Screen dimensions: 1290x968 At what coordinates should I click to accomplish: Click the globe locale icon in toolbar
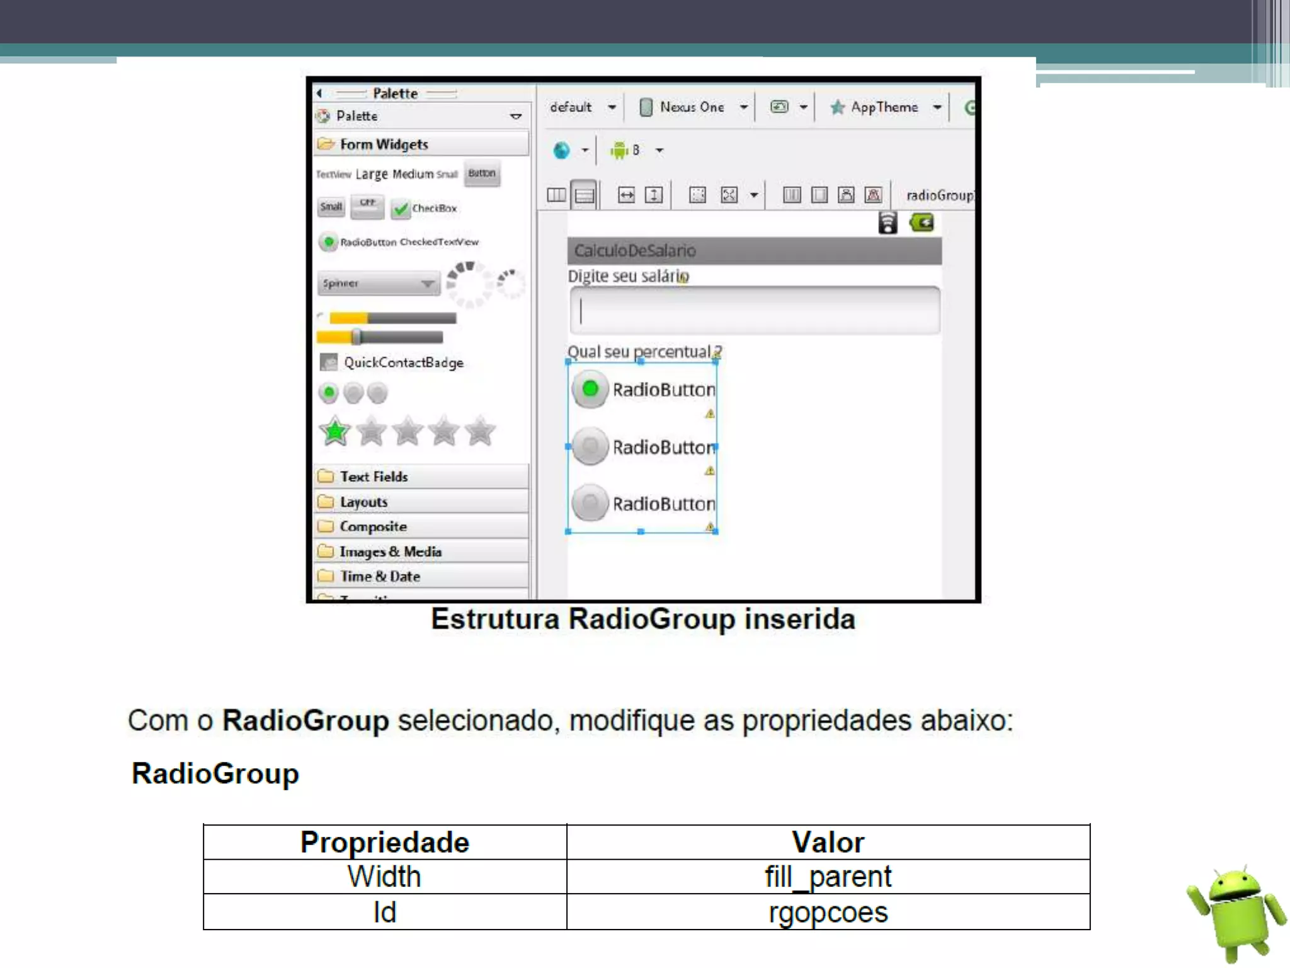pos(561,150)
